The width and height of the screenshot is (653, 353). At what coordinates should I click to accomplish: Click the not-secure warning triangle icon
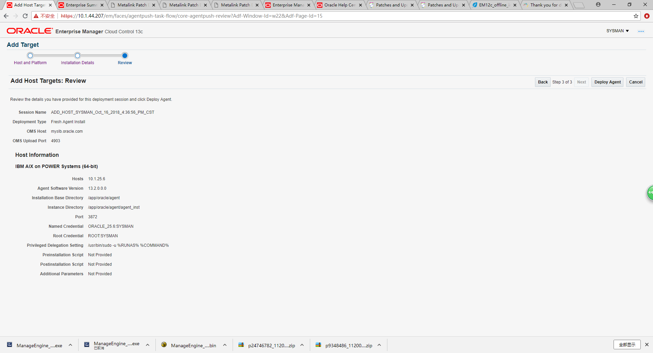pos(36,16)
